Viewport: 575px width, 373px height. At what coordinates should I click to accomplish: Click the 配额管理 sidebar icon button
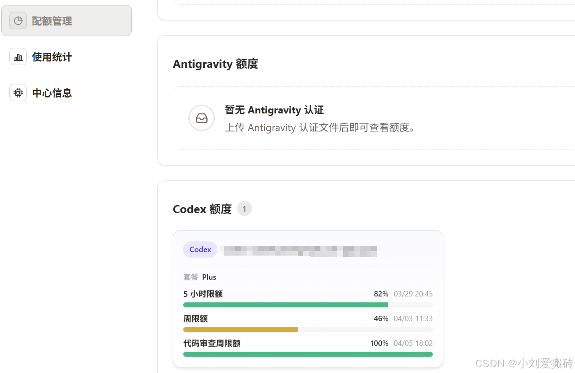(18, 20)
